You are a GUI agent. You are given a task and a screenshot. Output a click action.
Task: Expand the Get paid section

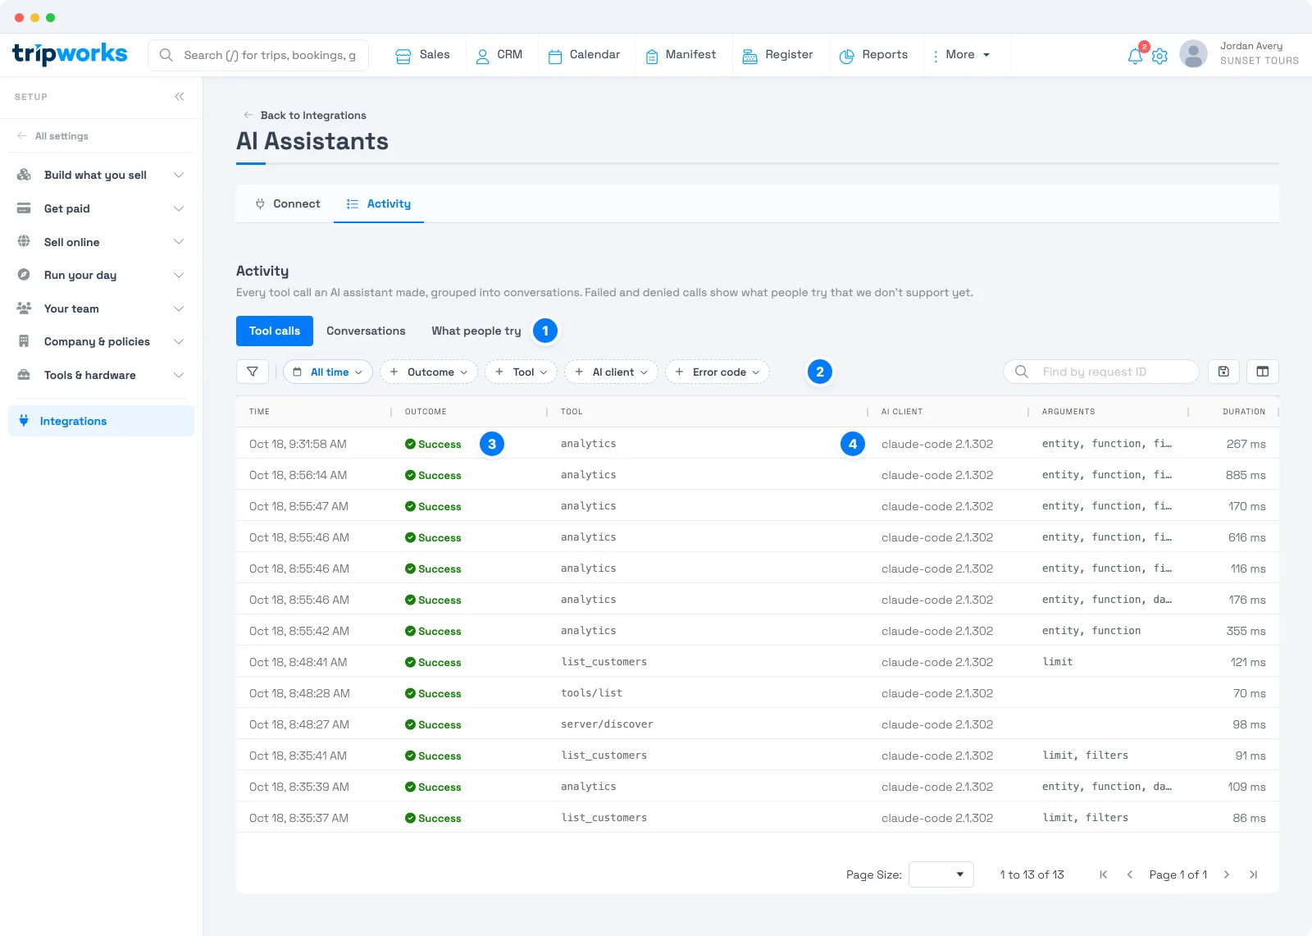pos(101,208)
